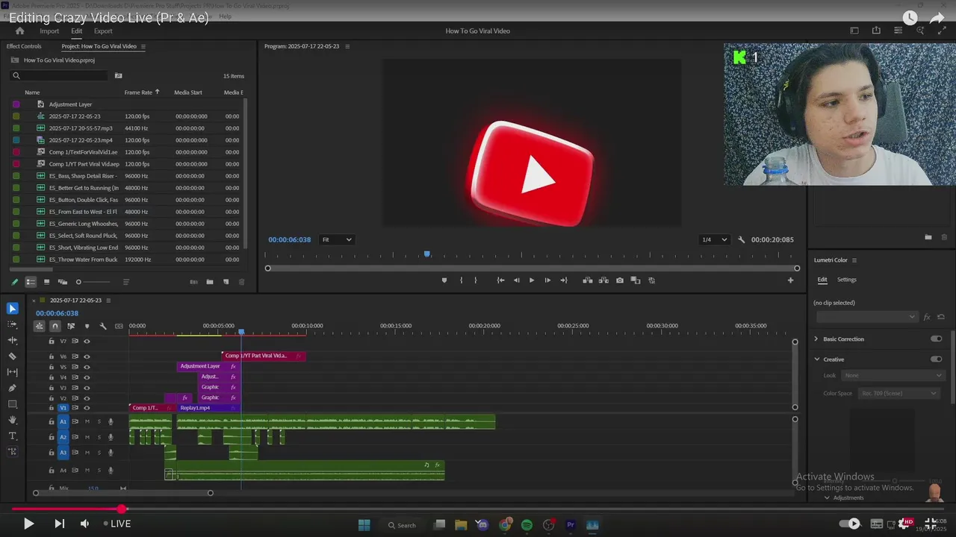
Task: Switch to the Export workspace tab
Action: click(x=103, y=31)
